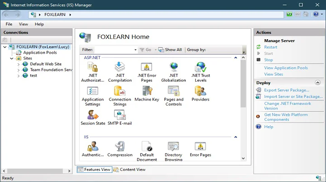Open the View menu
The height and width of the screenshot is (182, 326).
click(23, 24)
